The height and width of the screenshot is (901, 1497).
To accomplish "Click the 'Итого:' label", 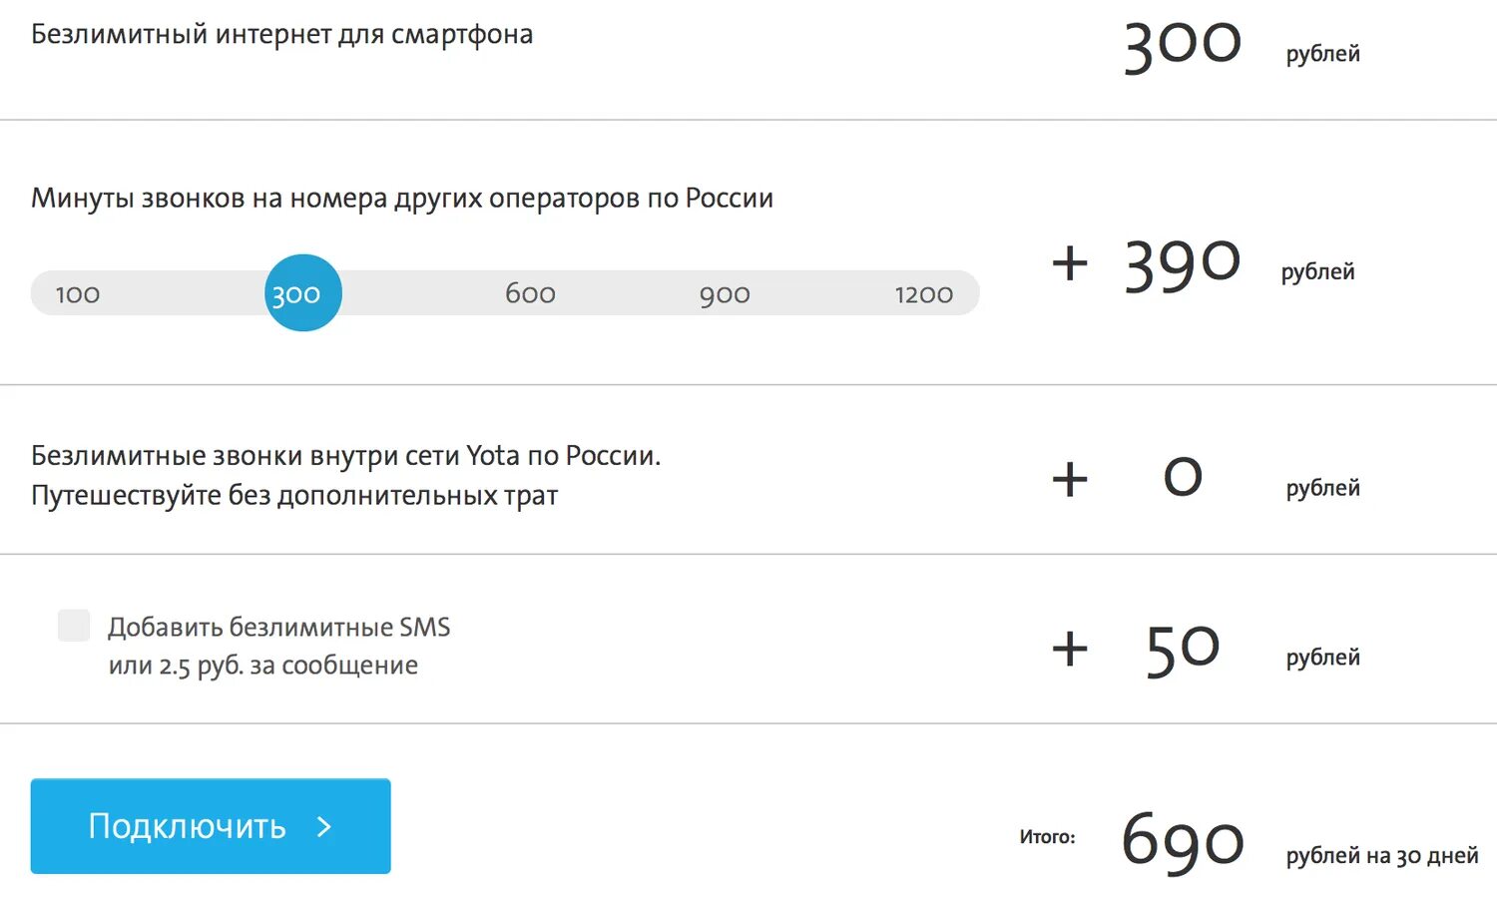I will 1047,837.
